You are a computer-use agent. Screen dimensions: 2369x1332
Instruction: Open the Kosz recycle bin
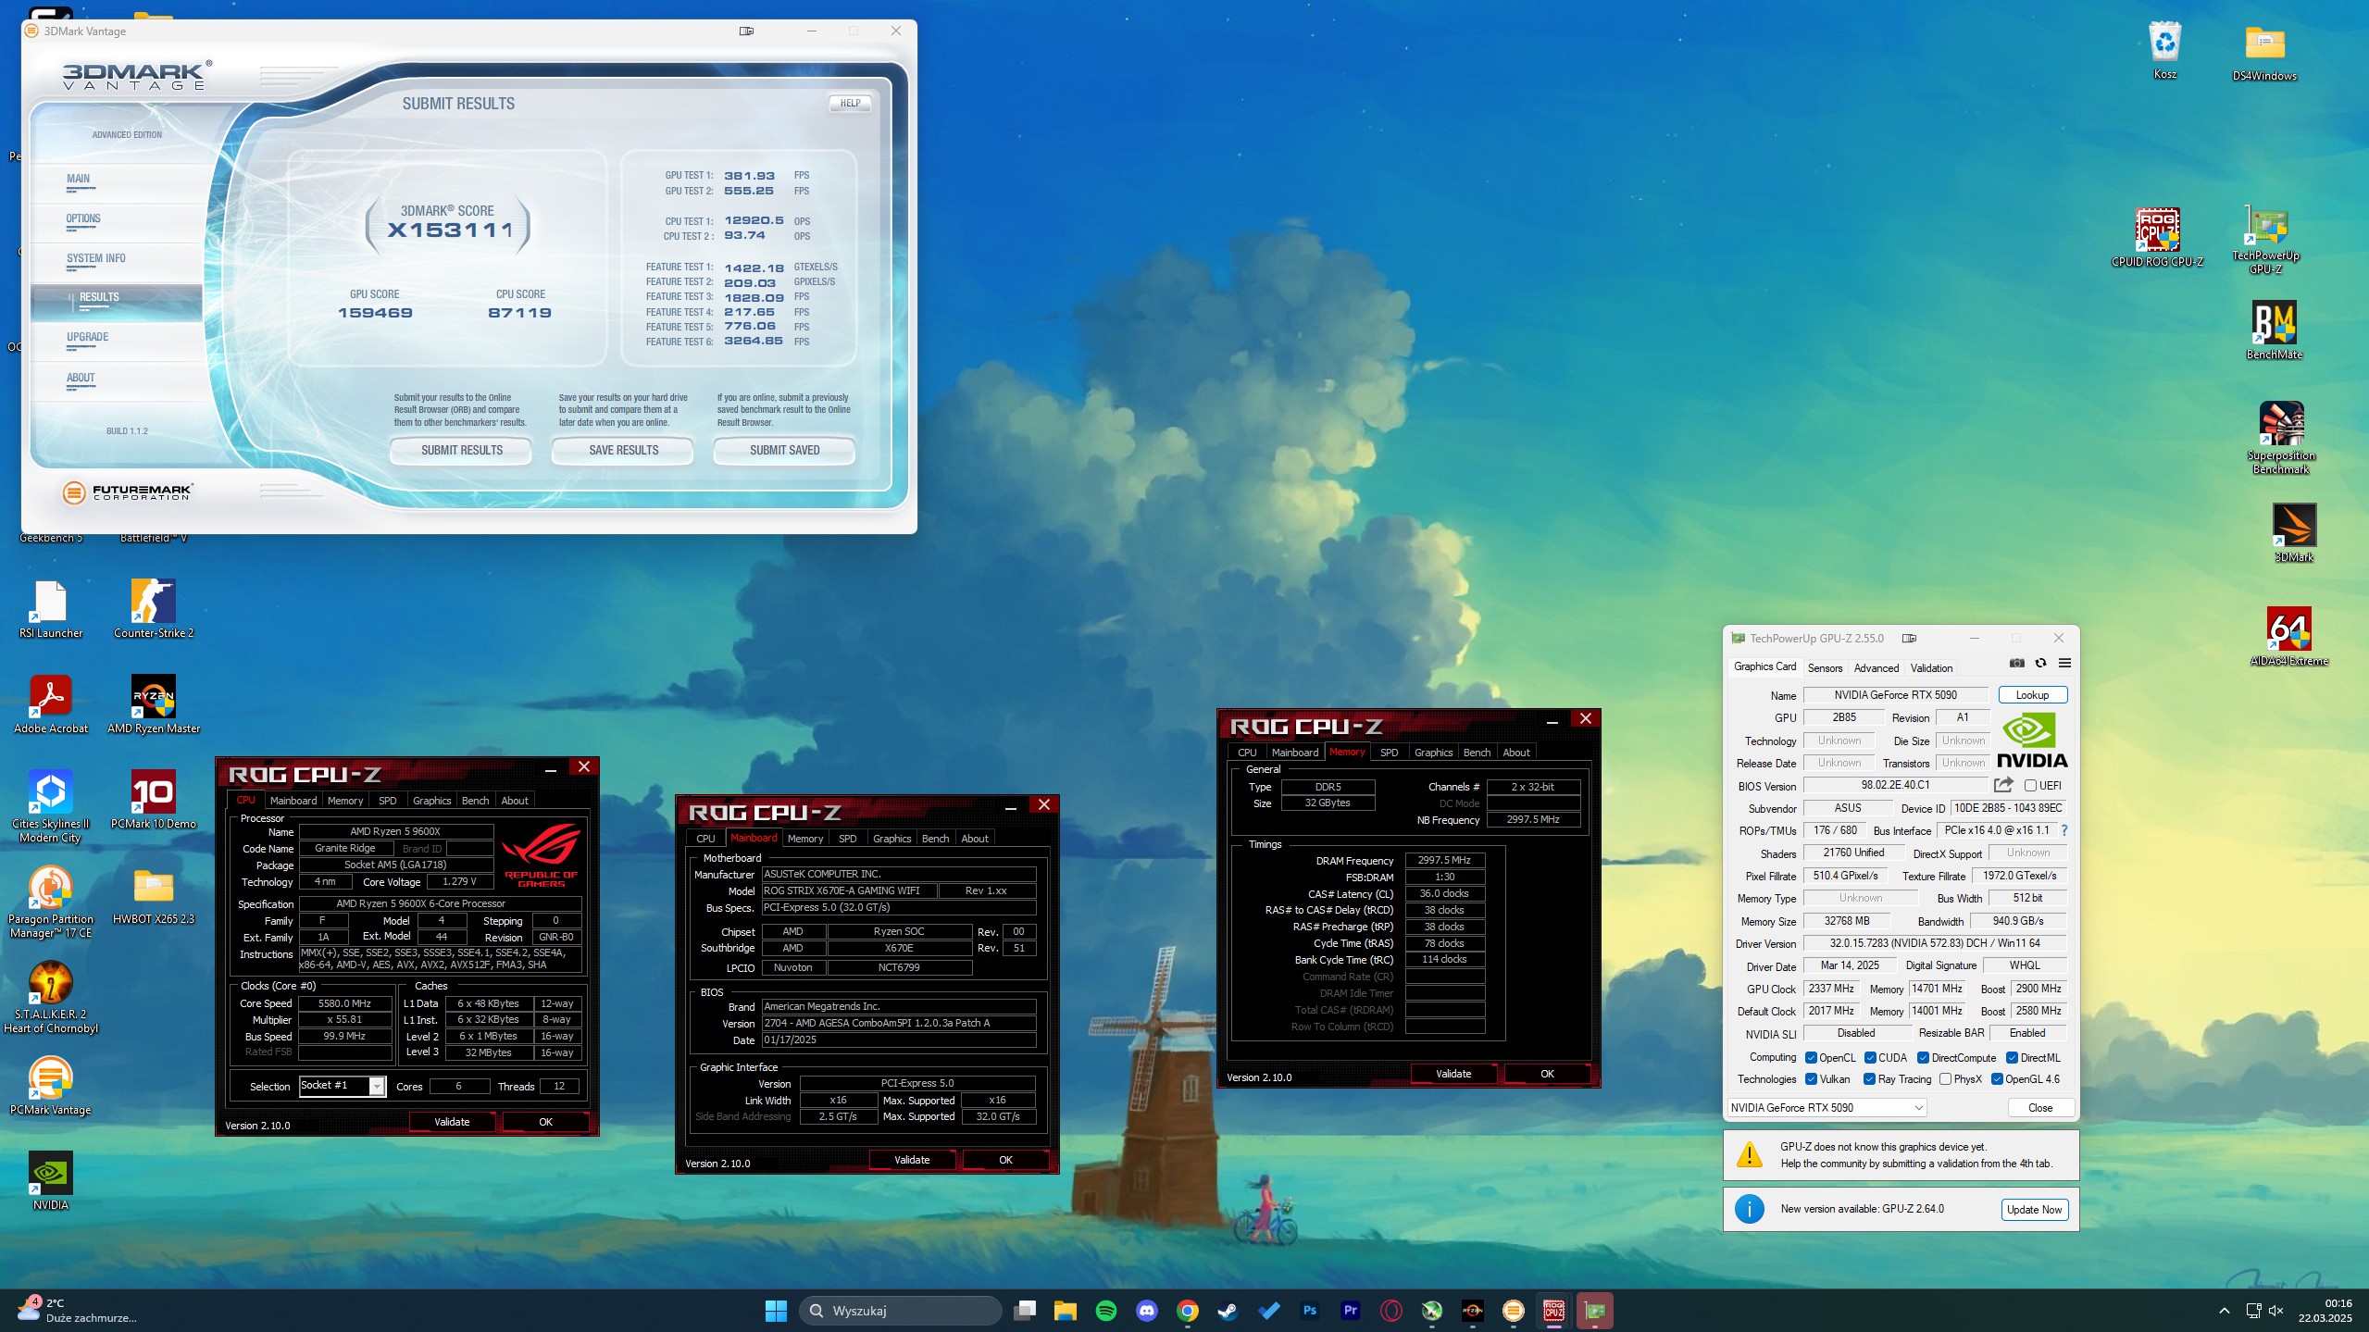tap(2164, 51)
